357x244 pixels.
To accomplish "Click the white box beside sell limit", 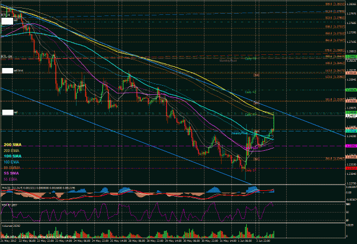I will point(7,71).
